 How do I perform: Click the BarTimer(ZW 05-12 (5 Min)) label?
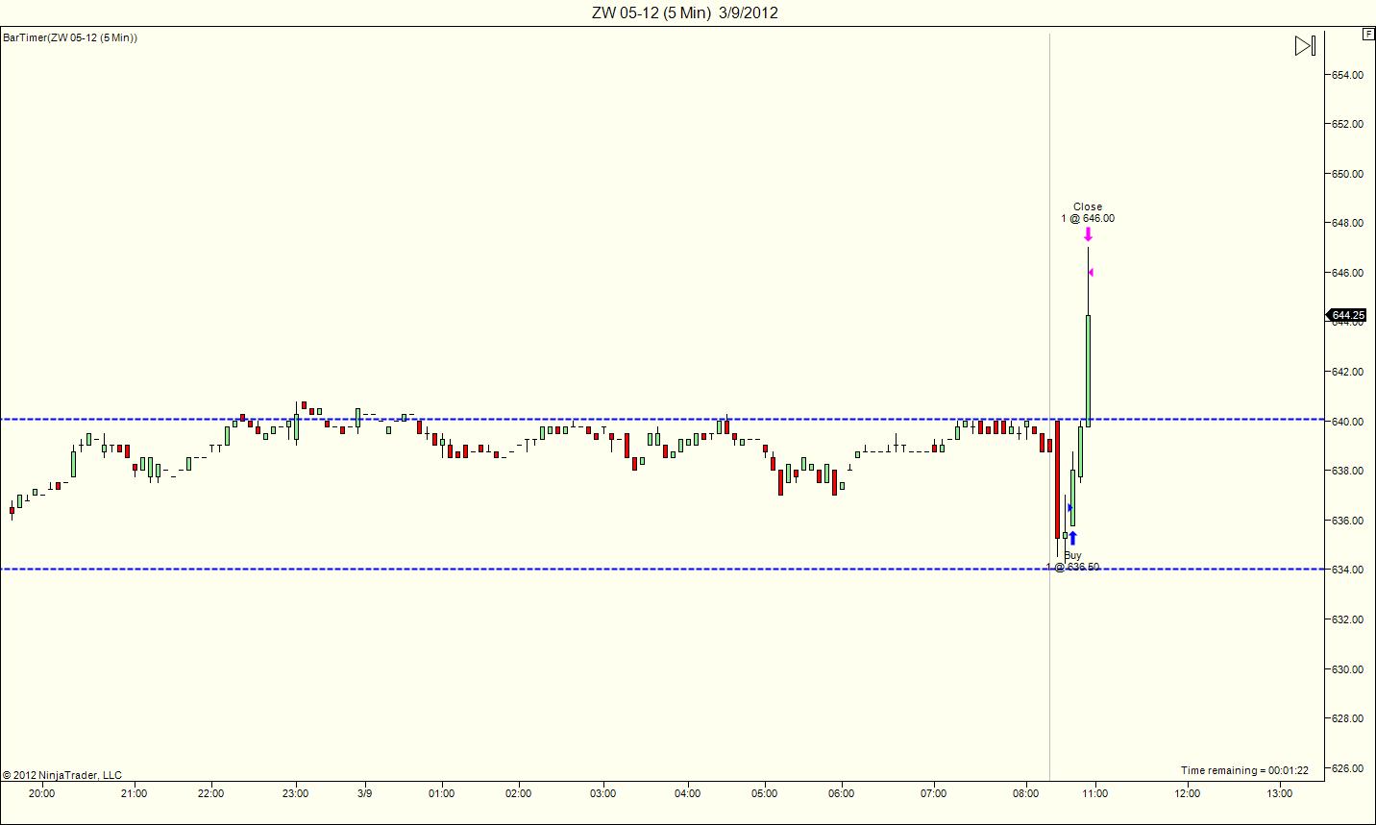coord(70,37)
